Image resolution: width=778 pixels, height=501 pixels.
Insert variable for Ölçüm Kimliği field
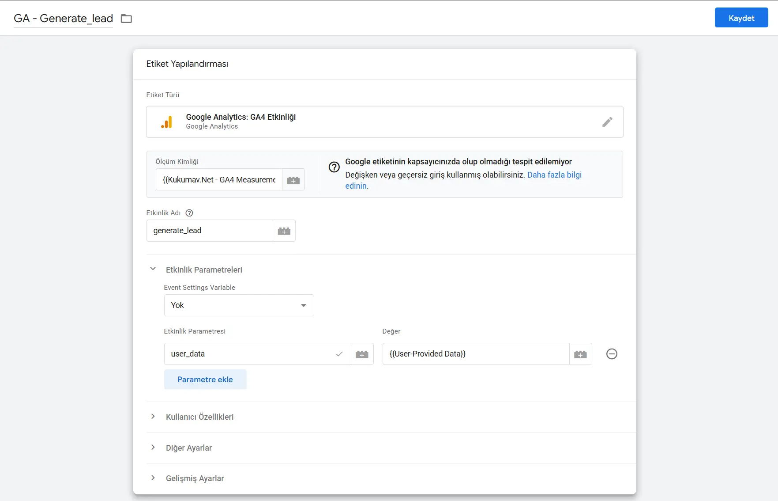[293, 180]
